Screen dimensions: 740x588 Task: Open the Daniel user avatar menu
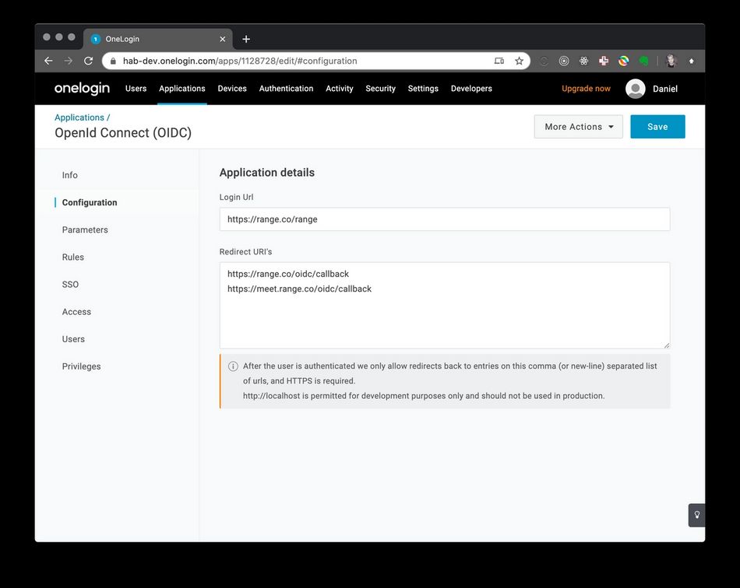tap(635, 89)
